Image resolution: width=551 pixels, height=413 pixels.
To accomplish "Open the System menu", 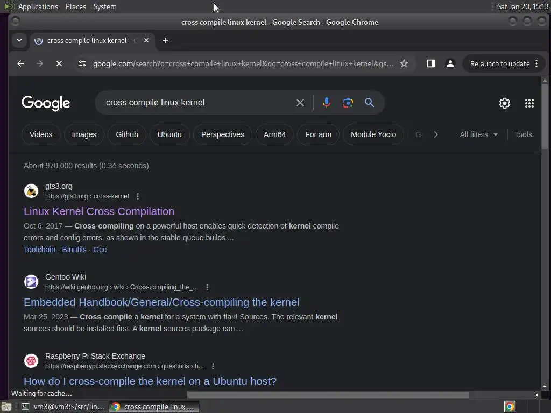I will tap(105, 6).
